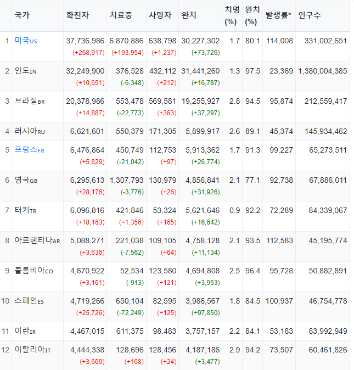This screenshot has width=354, height=370.
Task: Click Italy population 60,461,826
Action: click(x=328, y=350)
